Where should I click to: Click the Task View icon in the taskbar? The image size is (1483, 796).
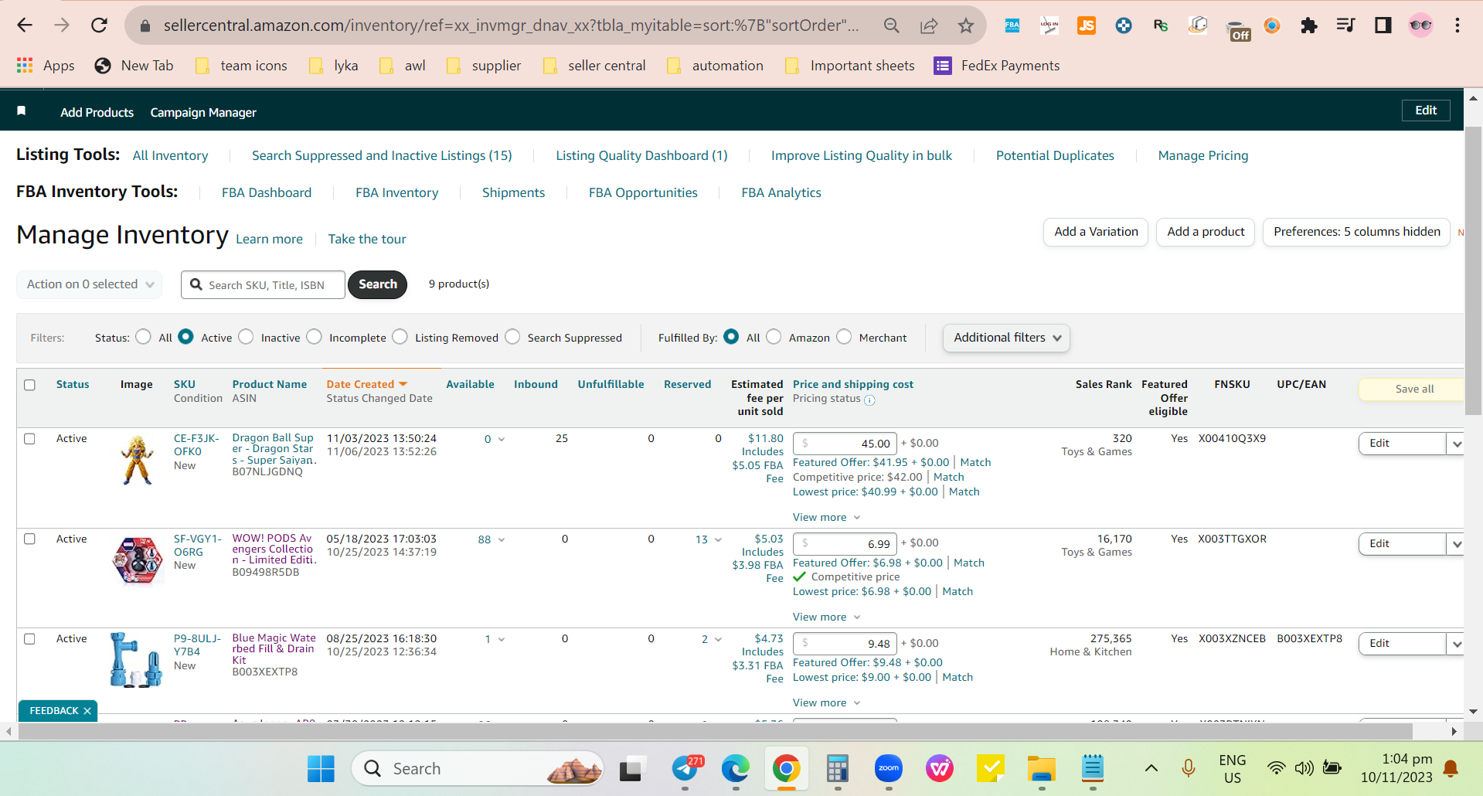click(x=631, y=768)
